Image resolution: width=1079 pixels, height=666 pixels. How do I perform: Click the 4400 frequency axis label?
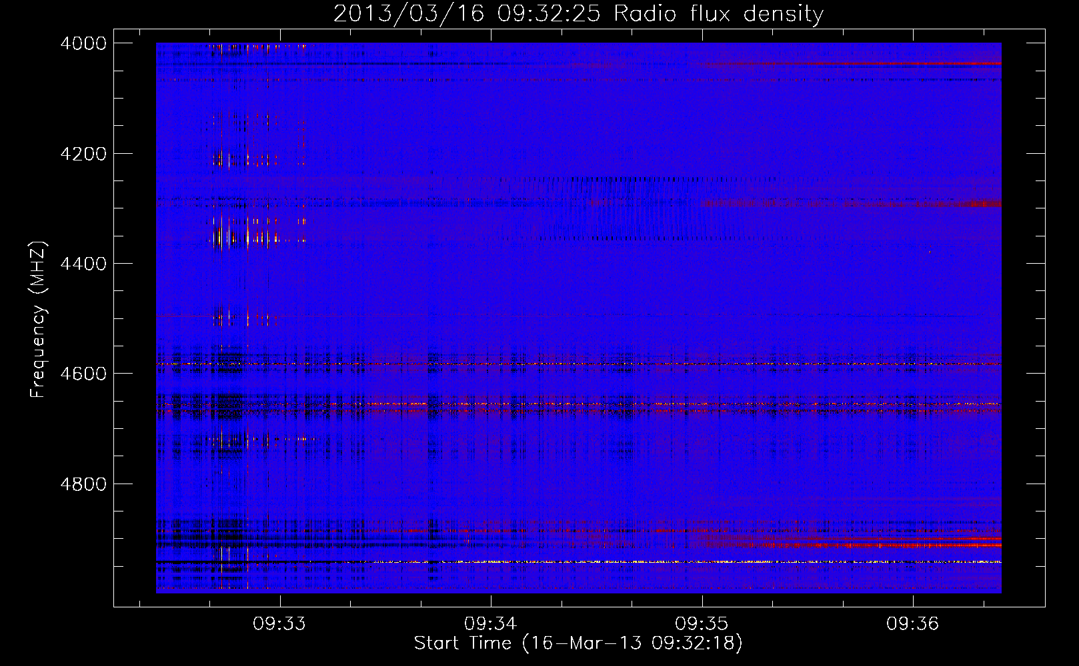[x=83, y=264]
